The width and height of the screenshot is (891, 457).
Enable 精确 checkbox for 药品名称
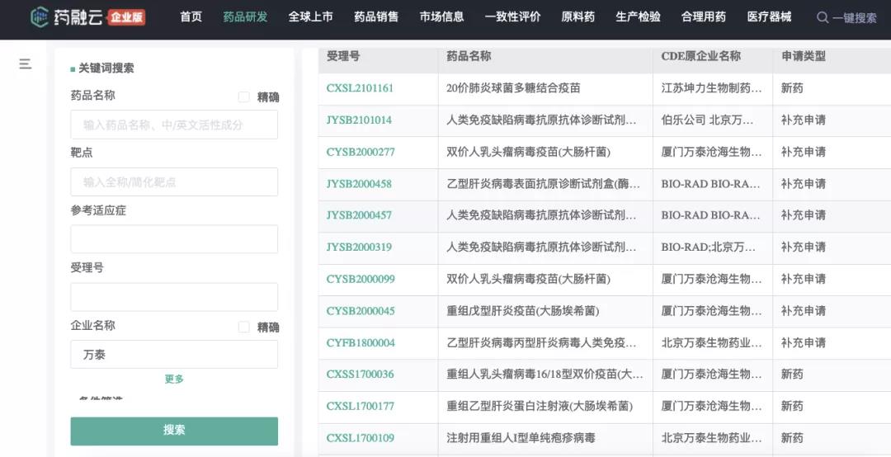click(x=244, y=97)
